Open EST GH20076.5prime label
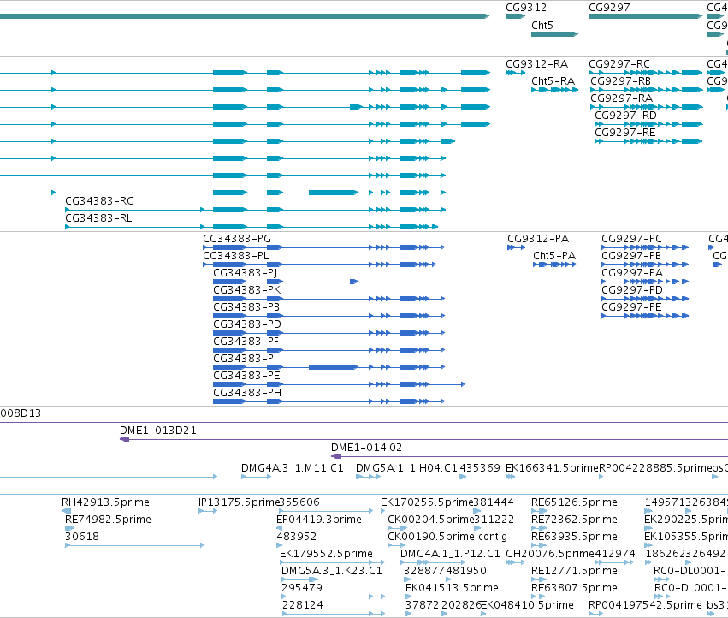728x618 pixels. click(x=550, y=554)
